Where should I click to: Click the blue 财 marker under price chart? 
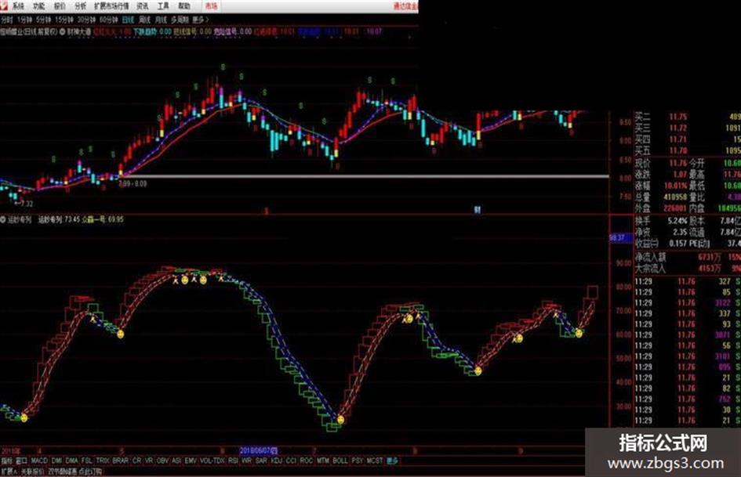click(x=478, y=209)
